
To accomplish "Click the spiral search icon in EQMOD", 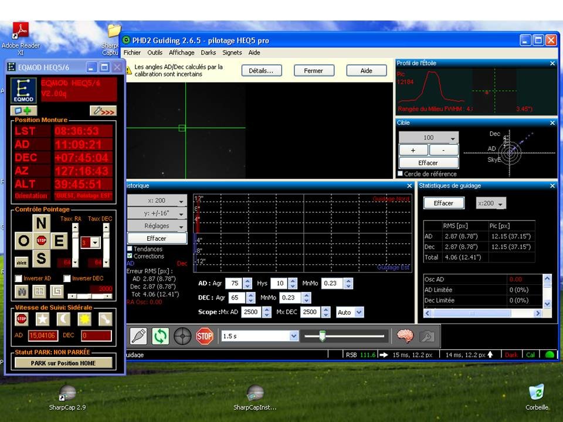I will [57, 291].
